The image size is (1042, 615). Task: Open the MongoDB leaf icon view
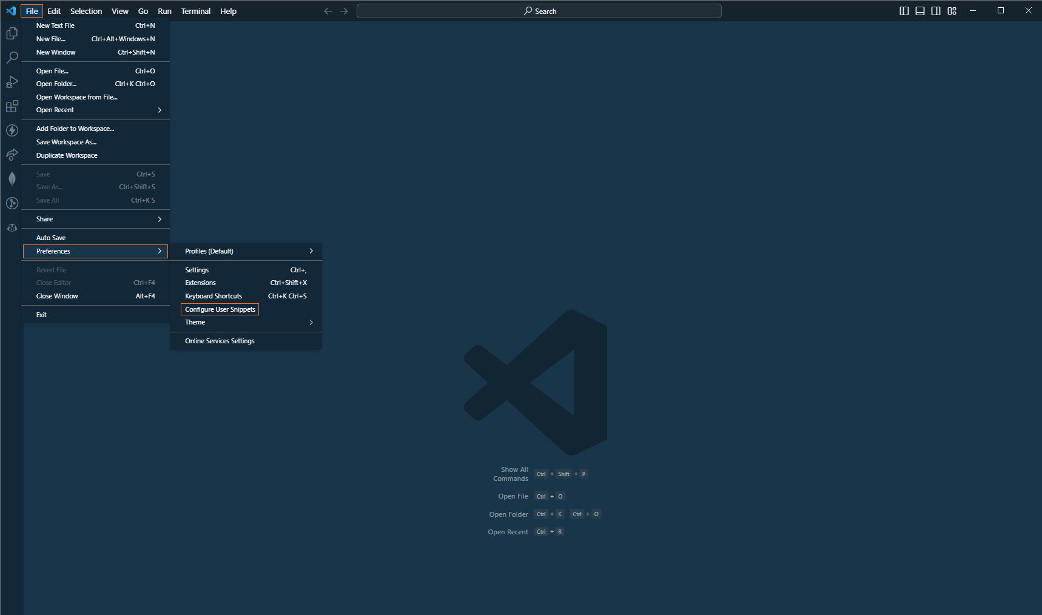(x=12, y=179)
